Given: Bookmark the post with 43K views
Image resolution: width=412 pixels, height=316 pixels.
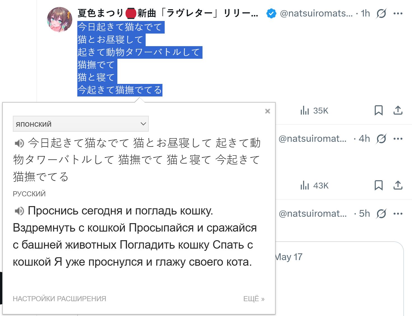Looking at the screenshot, I should click(379, 185).
